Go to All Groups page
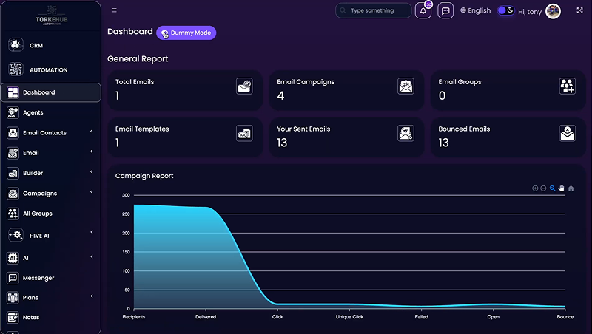 coord(37,214)
